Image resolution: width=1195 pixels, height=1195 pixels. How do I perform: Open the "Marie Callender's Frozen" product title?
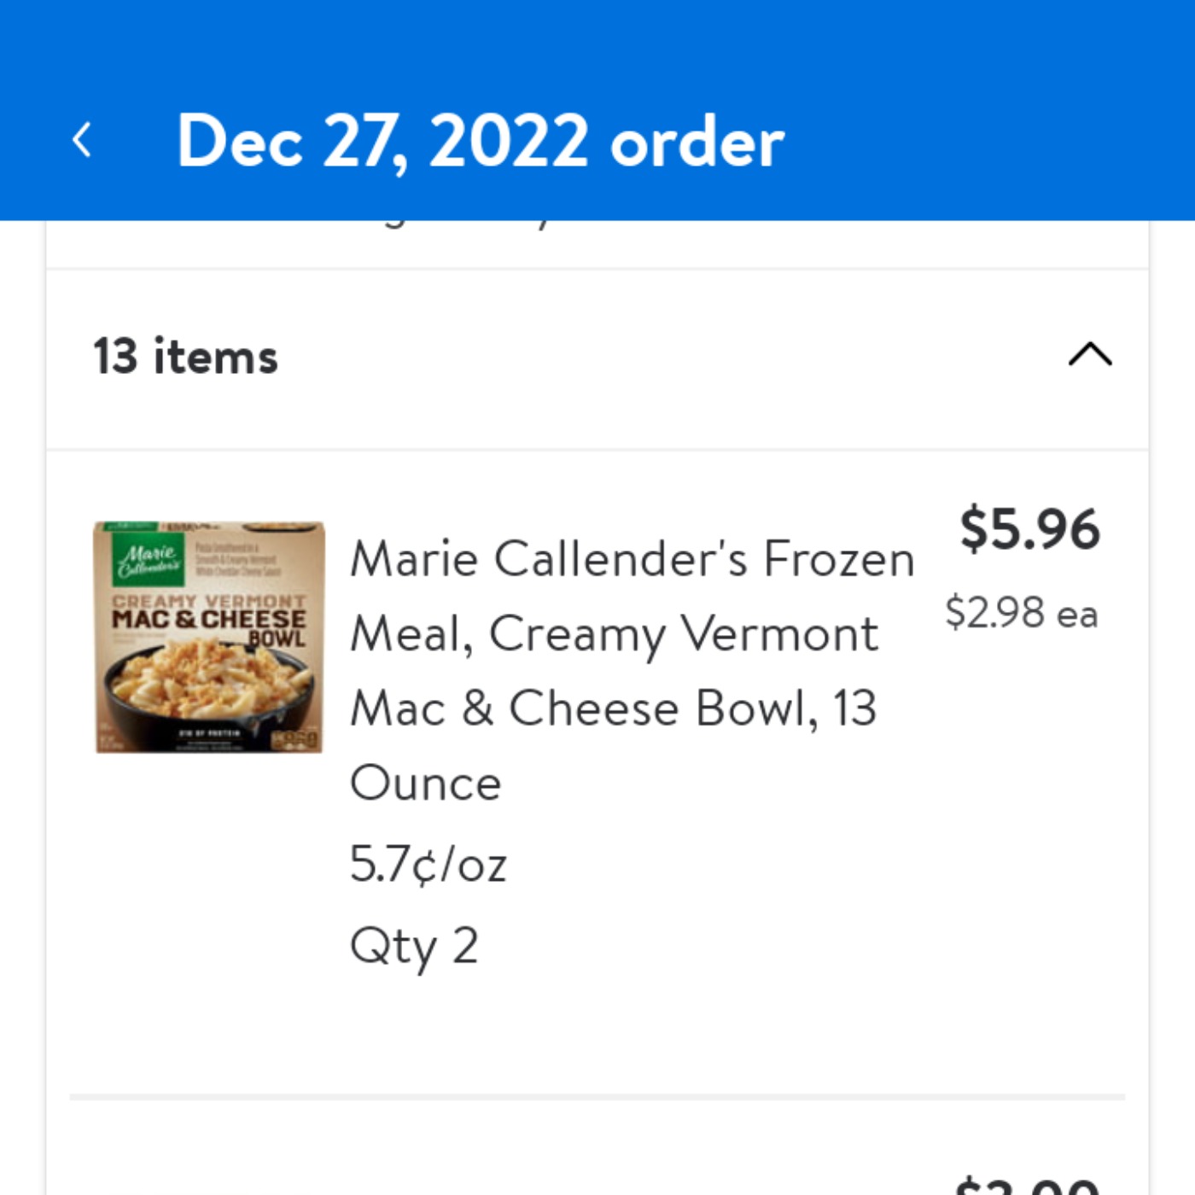click(632, 559)
